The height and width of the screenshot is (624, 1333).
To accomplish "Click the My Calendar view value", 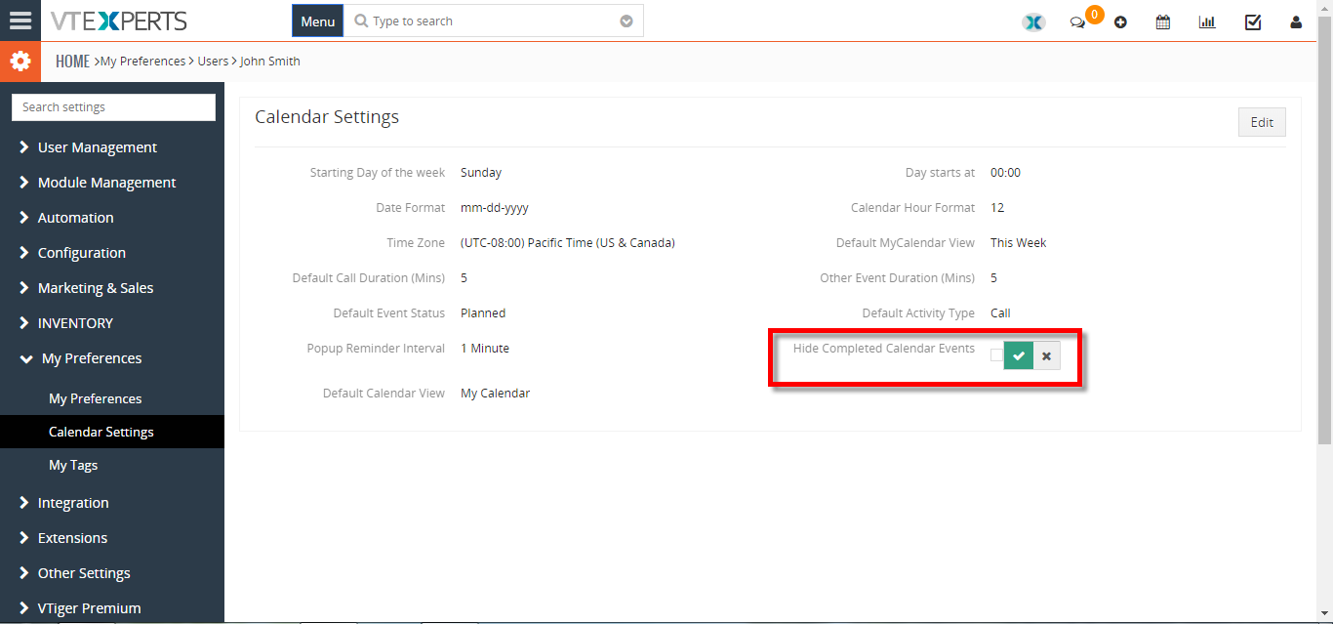I will click(x=496, y=394).
